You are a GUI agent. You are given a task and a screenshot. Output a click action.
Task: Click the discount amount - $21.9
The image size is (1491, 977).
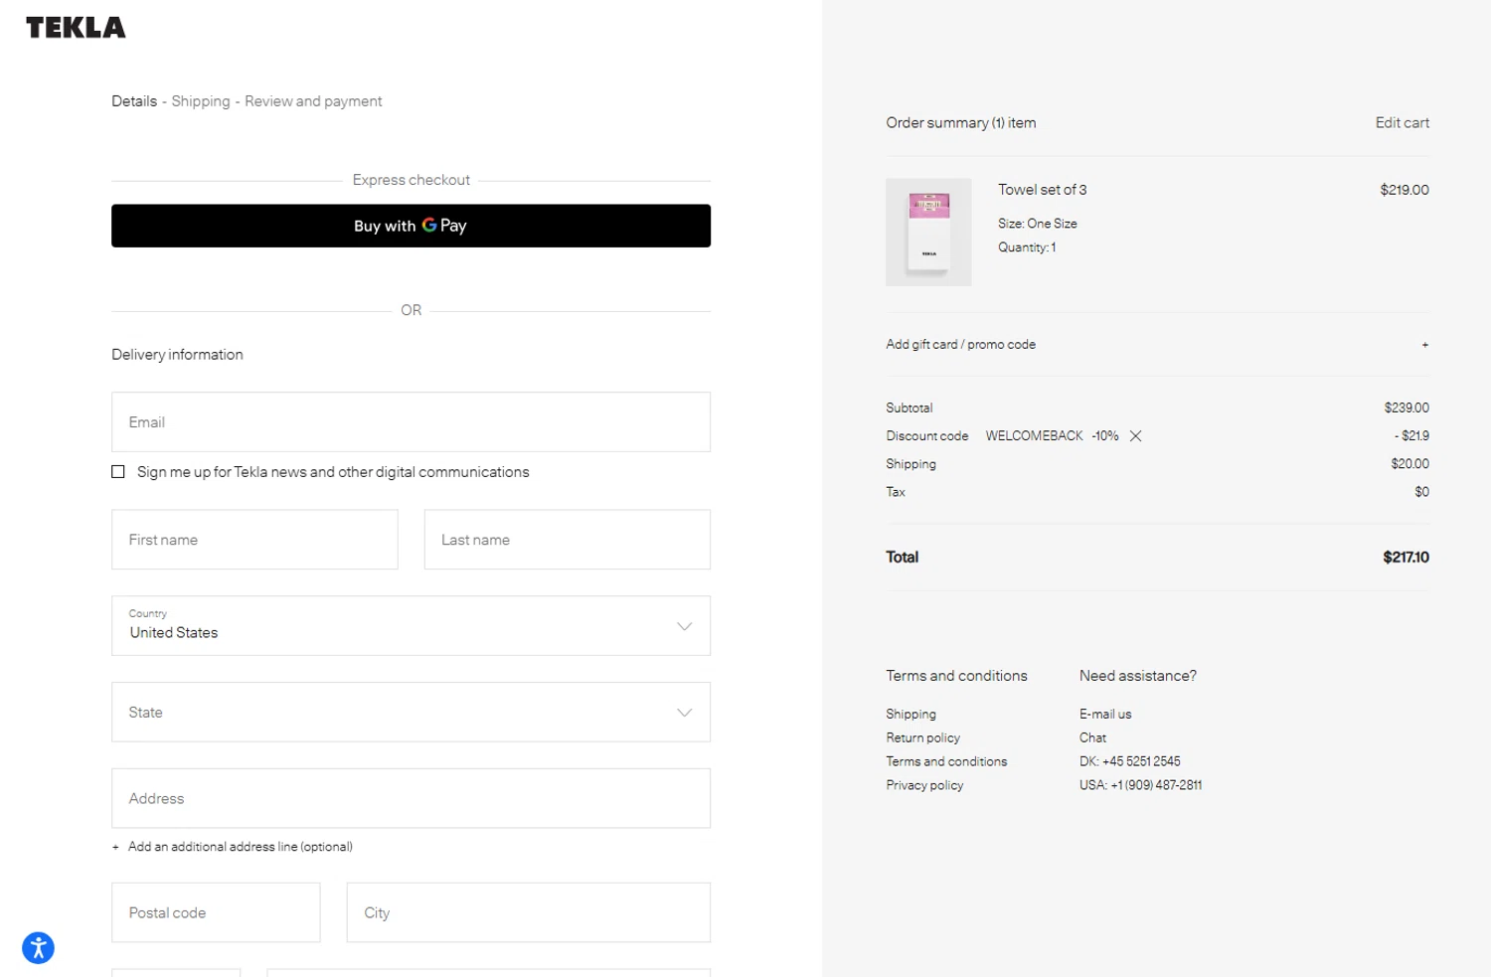(x=1411, y=436)
